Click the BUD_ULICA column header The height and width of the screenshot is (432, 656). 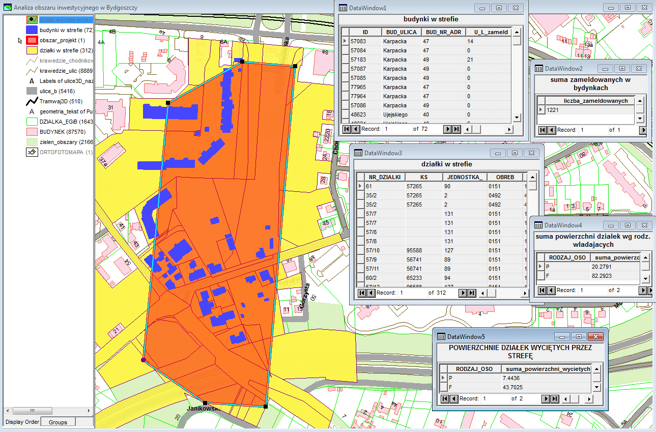click(x=402, y=32)
